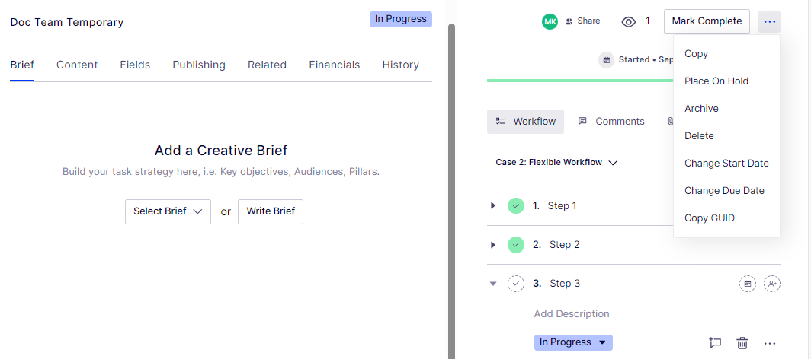Mark Step 3 as complete checkmark
Viewport: 811px width, 359px height.
click(x=516, y=284)
